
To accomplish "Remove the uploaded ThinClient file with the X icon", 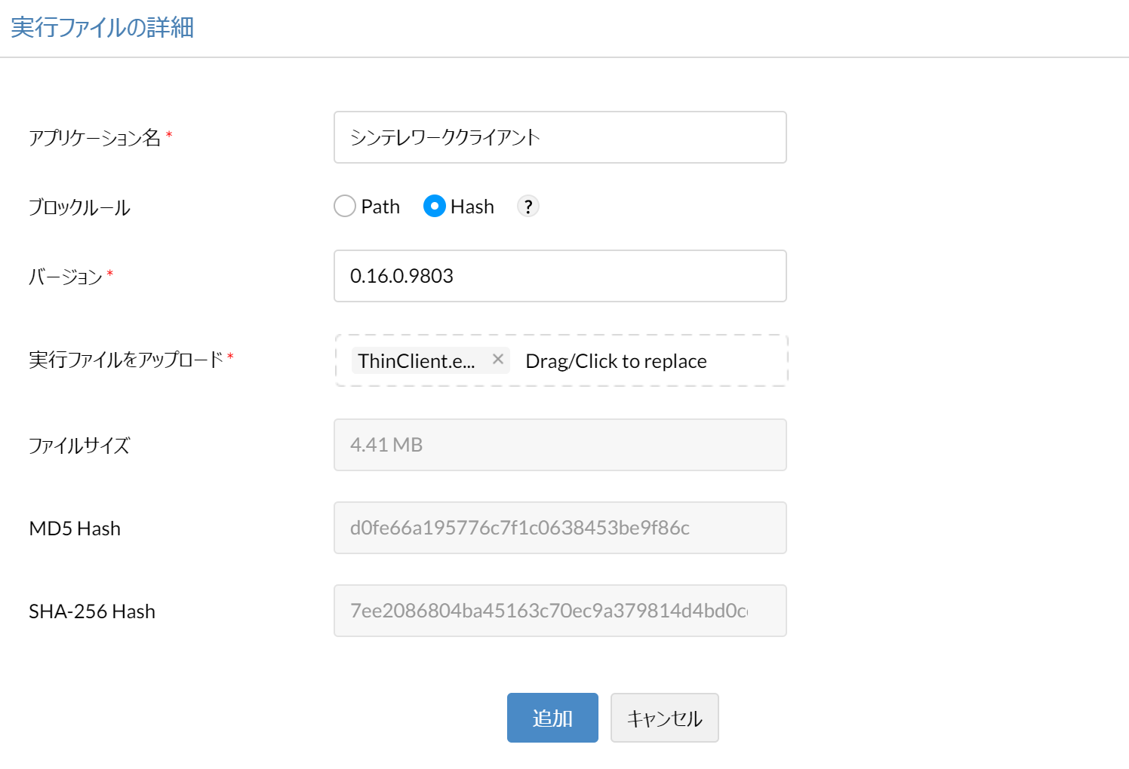I will [x=497, y=360].
